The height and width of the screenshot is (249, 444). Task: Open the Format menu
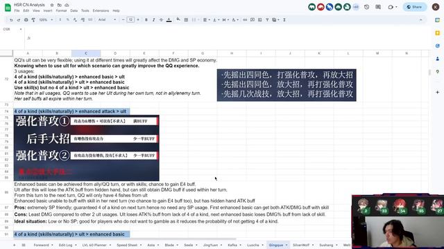point(61,11)
